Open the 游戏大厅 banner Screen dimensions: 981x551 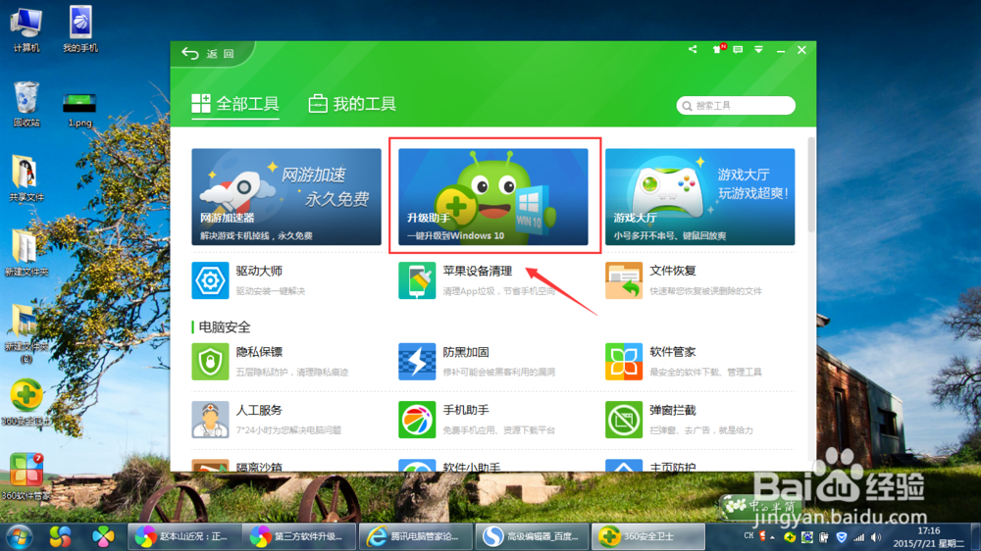coord(700,196)
